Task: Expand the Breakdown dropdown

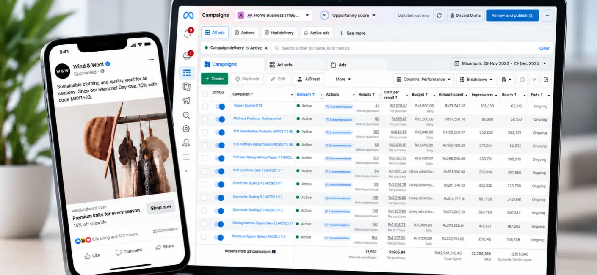Action: 476,79
